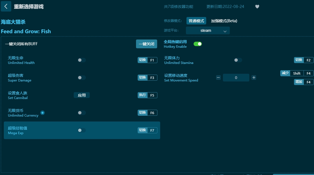Image resolution: width=314 pixels, height=175 pixels.
Task: Toggle Super Damage switch
Action: (82, 78)
